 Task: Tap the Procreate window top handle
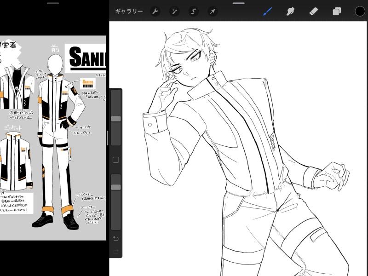[238, 3]
